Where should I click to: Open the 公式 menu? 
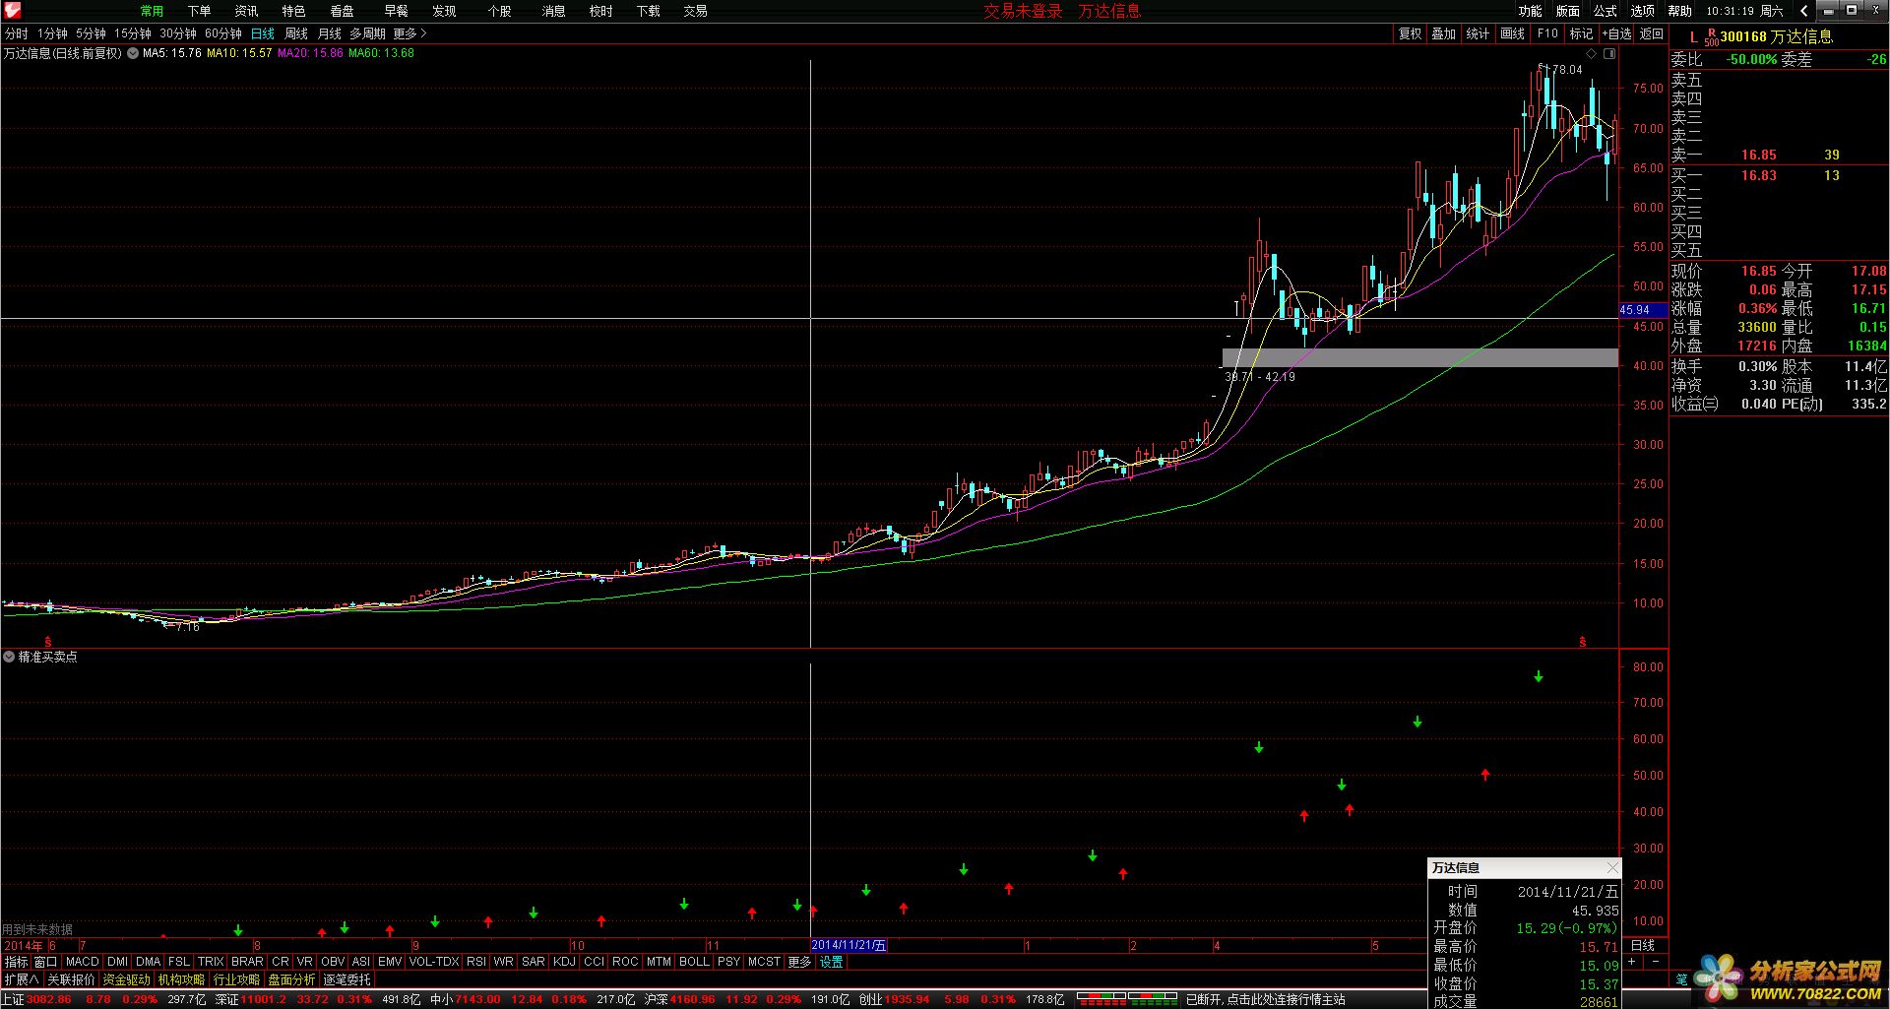point(1605,11)
